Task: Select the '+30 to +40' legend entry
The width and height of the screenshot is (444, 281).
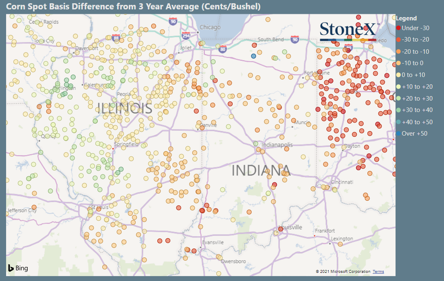Action: pos(414,110)
